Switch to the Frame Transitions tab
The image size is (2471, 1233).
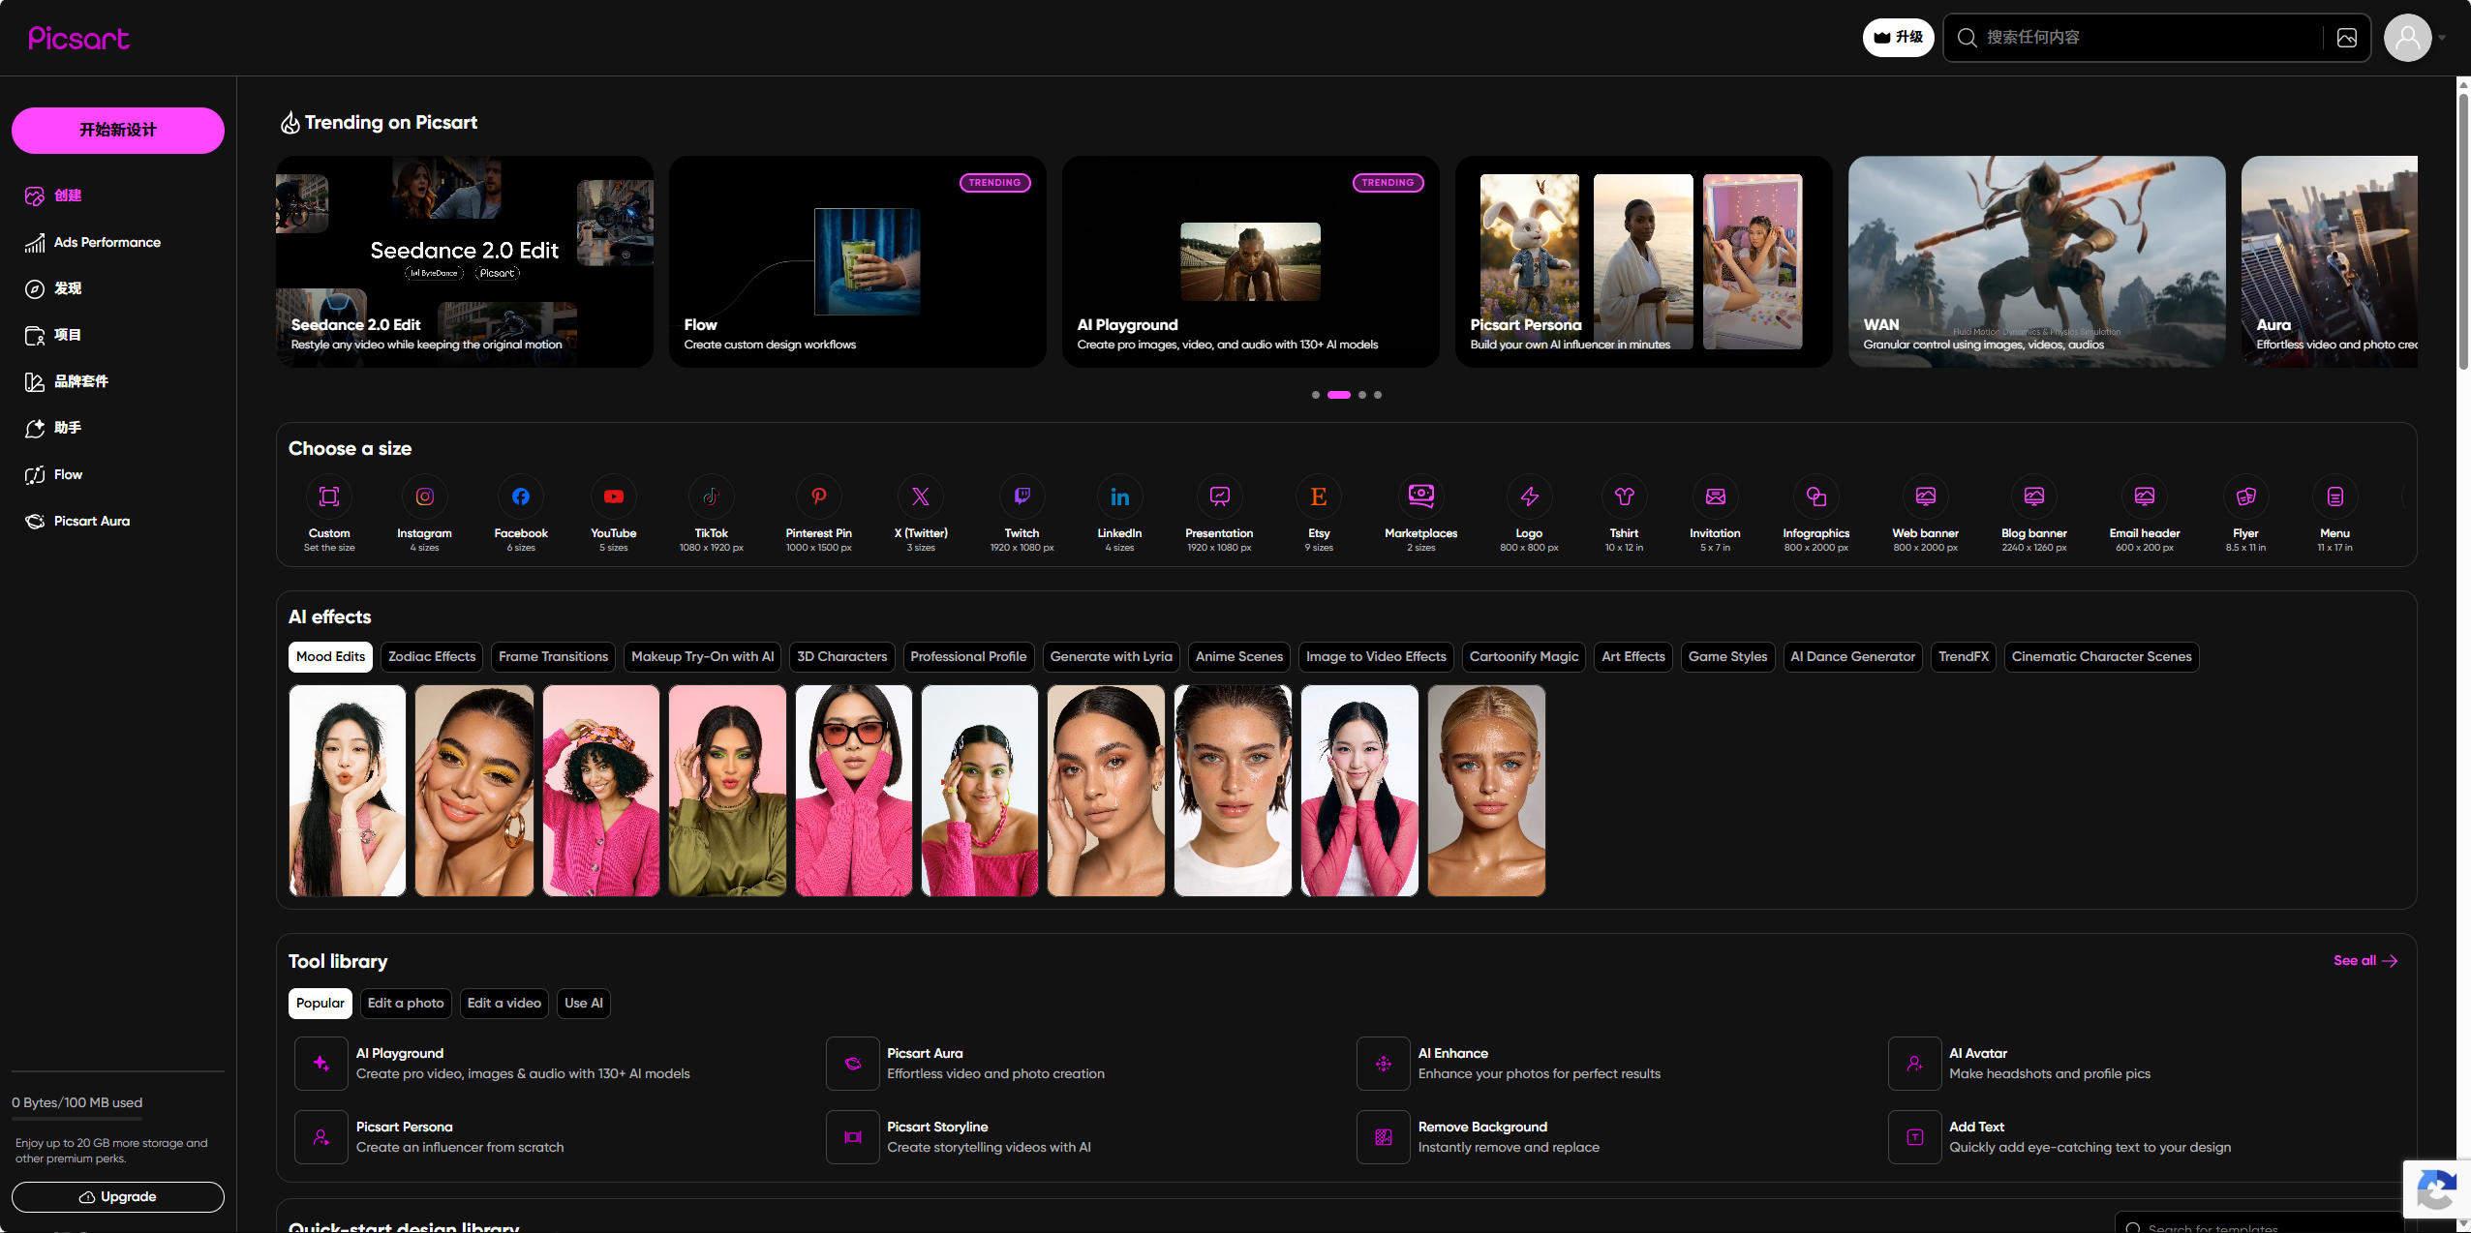pos(554,657)
